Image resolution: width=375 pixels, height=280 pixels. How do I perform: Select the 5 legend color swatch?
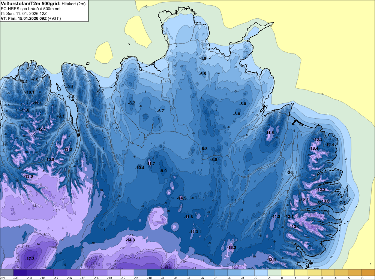[x=355, y=273]
